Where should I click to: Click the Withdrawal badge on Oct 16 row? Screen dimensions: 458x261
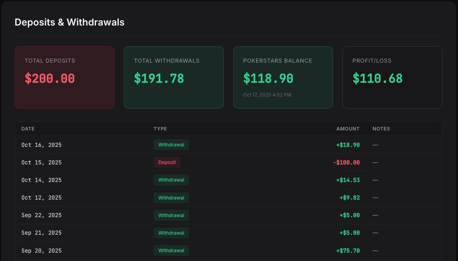[x=171, y=145]
